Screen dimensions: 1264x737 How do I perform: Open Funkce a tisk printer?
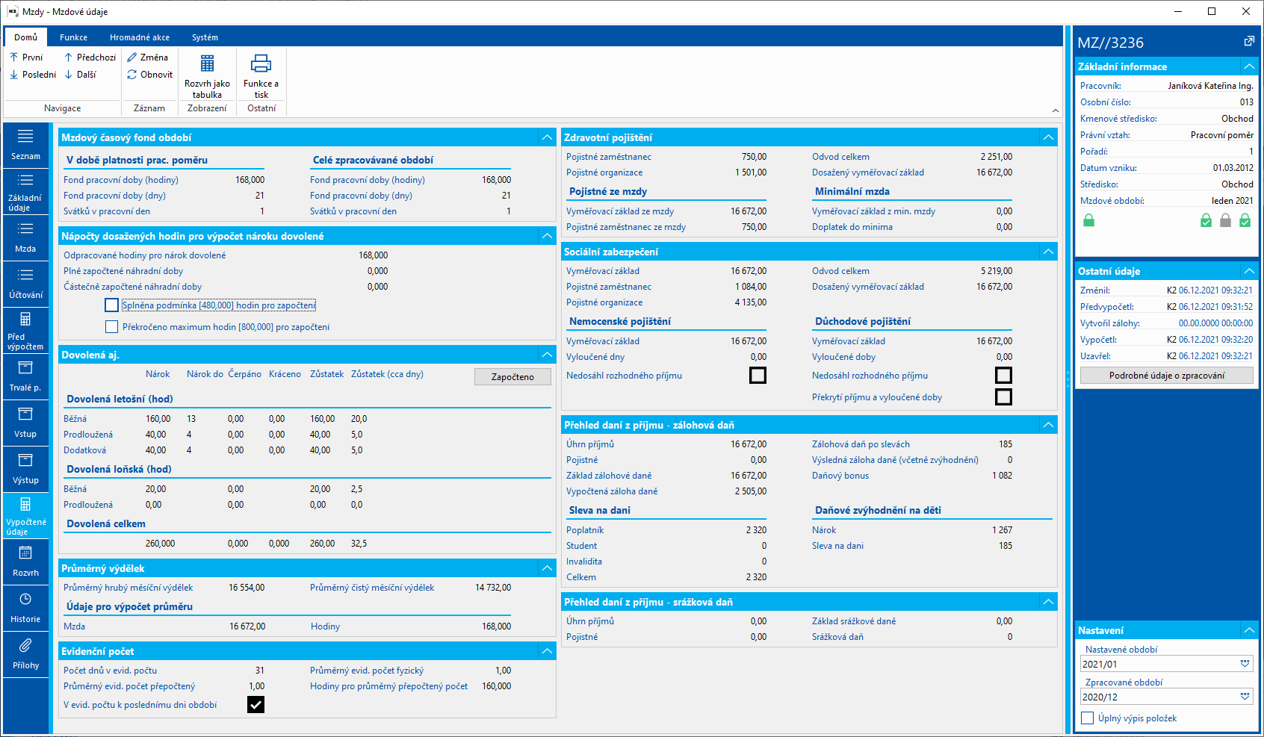click(261, 75)
